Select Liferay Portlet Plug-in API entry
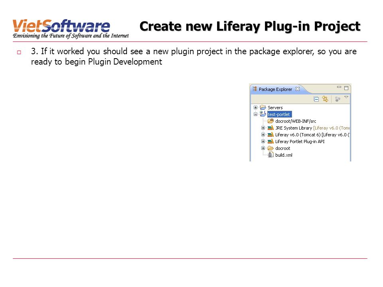The image size is (383, 287). (x=300, y=142)
